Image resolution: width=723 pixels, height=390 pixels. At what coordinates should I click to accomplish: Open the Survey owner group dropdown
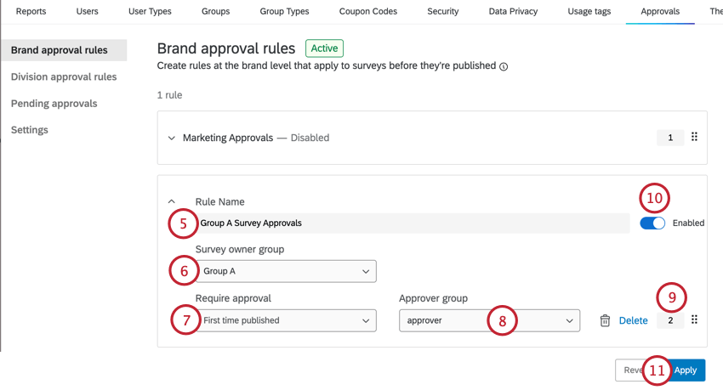tap(286, 271)
